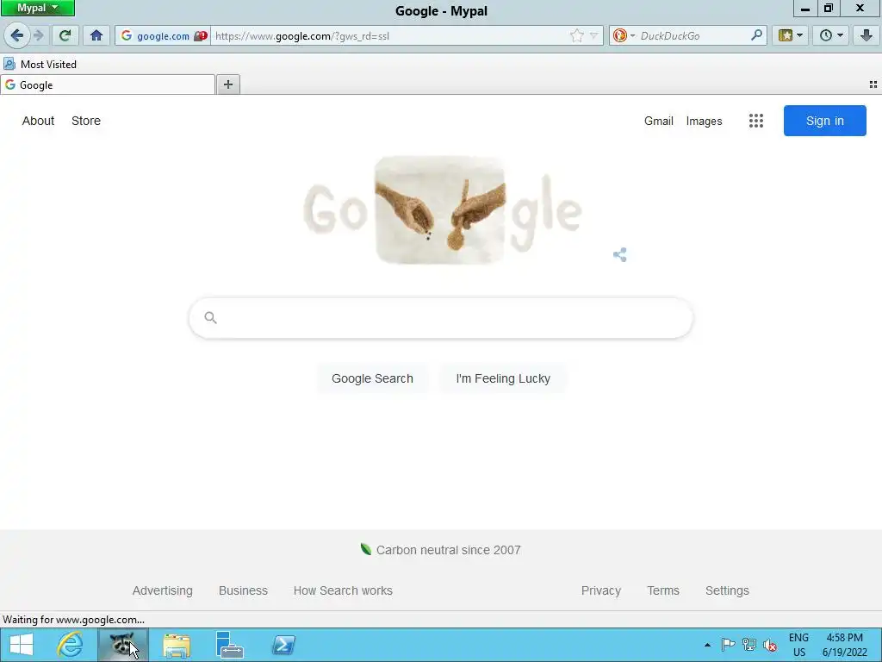
Task: Open the tab groups icon
Action: coord(873,84)
